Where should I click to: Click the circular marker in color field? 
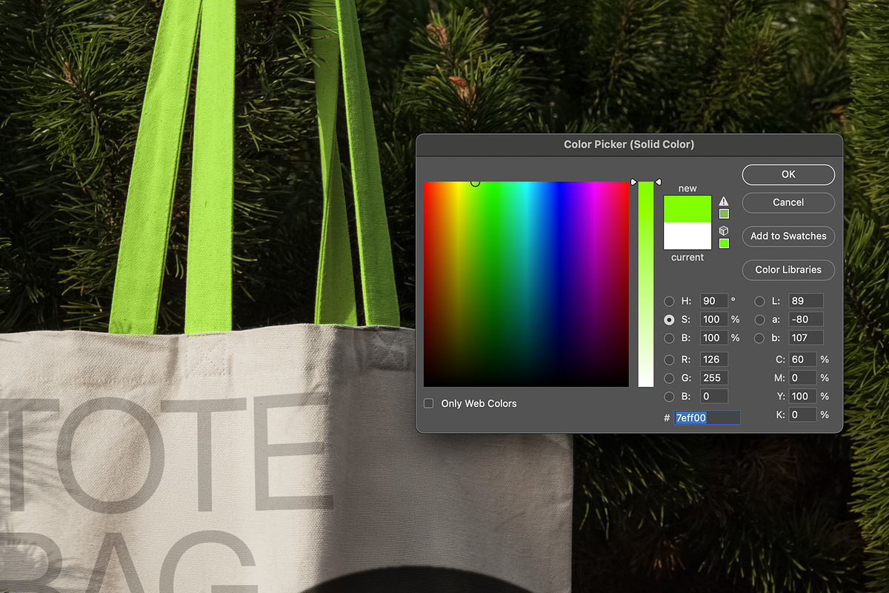pyautogui.click(x=475, y=182)
